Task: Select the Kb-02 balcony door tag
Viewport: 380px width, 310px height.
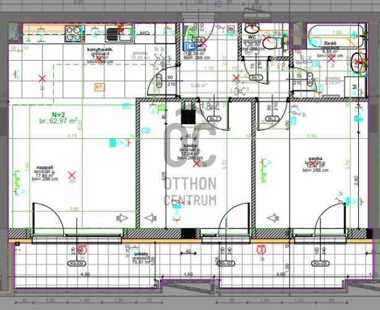Action: click(226, 263)
